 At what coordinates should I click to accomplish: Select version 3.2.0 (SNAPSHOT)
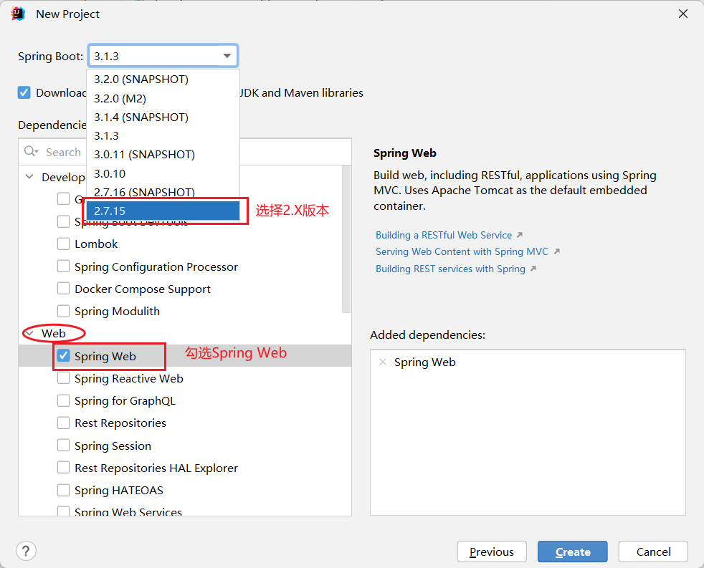pyautogui.click(x=163, y=80)
